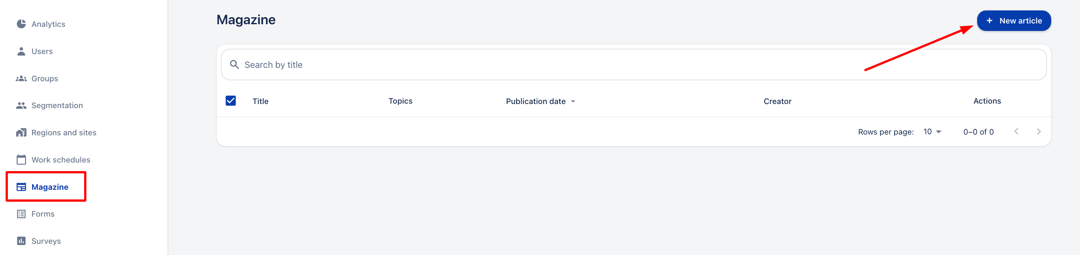Click the Creator column header
Image resolution: width=1080 pixels, height=255 pixels.
[777, 101]
